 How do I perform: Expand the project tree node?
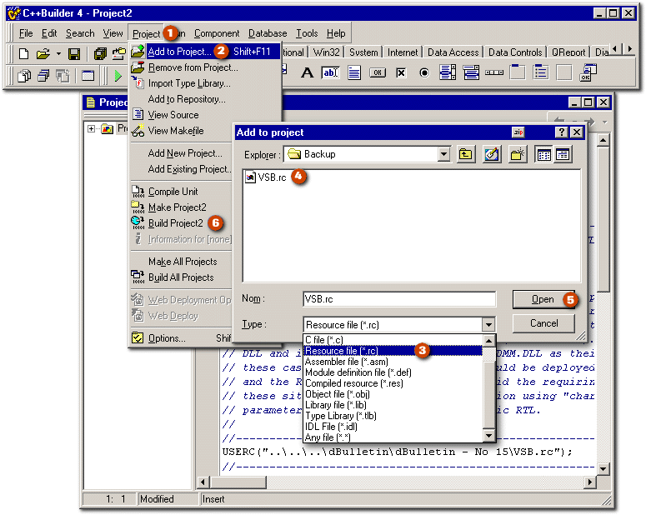[91, 129]
